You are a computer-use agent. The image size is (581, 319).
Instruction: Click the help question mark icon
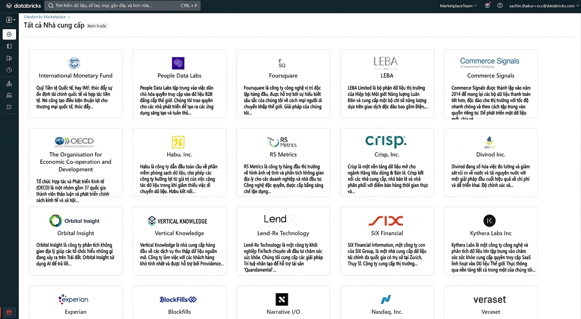[x=500, y=5]
